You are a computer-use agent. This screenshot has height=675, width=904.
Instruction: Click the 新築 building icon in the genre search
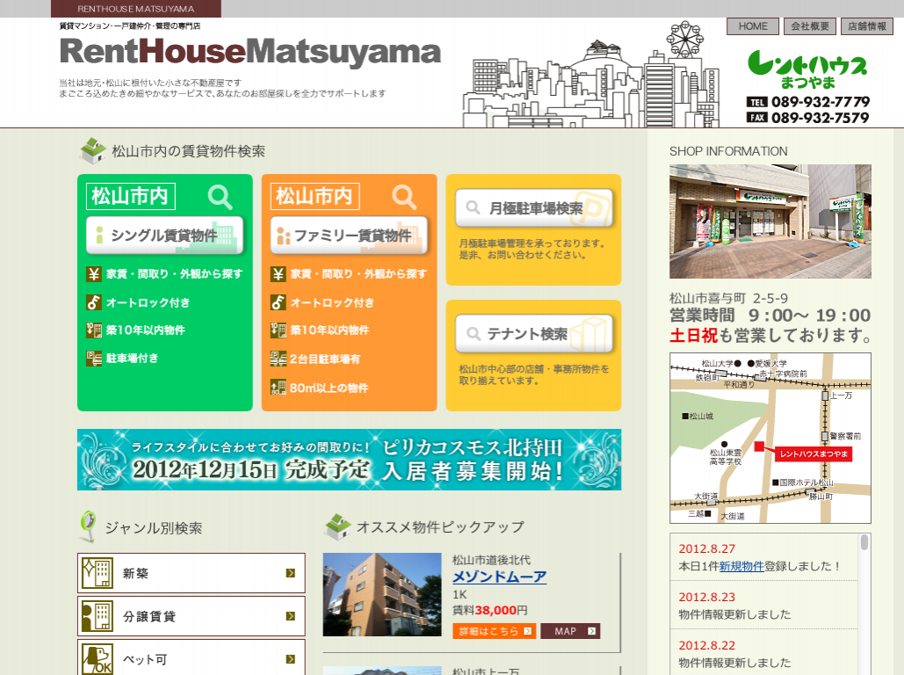(97, 573)
